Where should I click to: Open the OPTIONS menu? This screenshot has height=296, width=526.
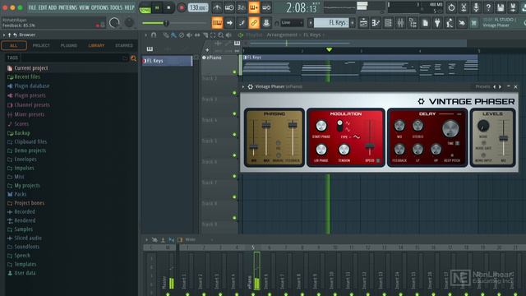pyautogui.click(x=100, y=7)
